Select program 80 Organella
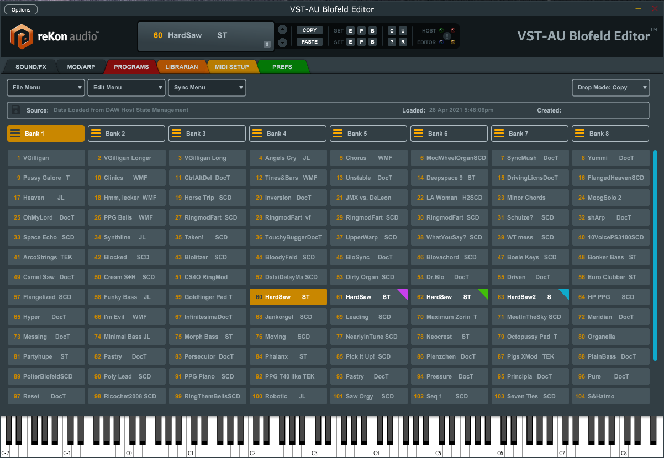The image size is (664, 458). pyautogui.click(x=611, y=337)
